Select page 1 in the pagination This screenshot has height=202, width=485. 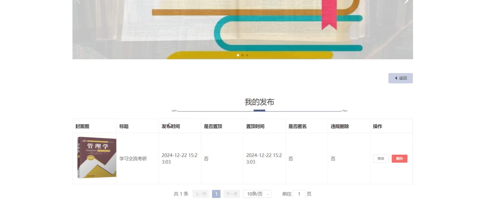(216, 193)
